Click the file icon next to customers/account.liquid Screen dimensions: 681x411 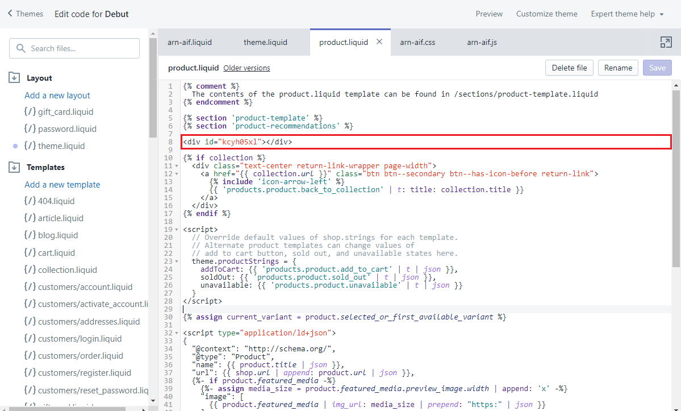[x=30, y=287]
